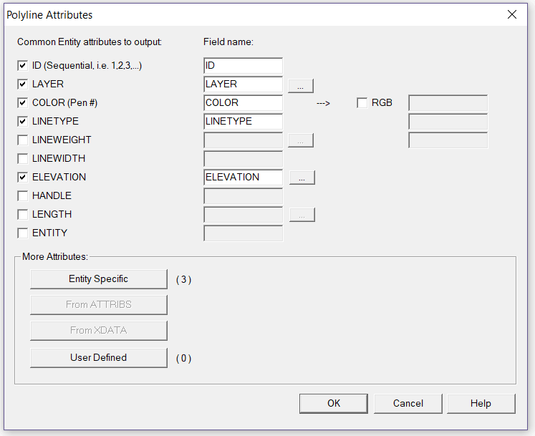535x436 pixels.
Task: Enable the HANDLE attribute checkbox
Action: click(x=22, y=195)
